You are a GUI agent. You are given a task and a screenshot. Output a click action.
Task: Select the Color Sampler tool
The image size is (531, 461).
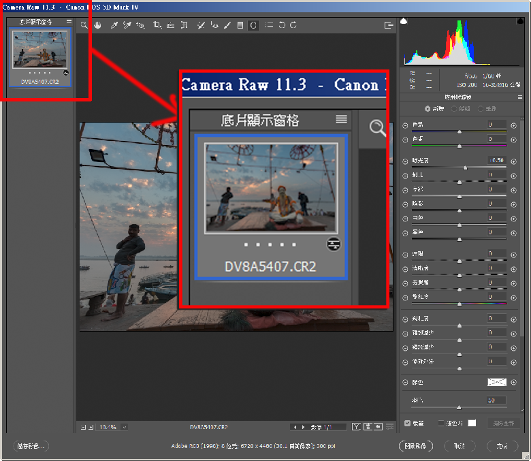point(127,25)
